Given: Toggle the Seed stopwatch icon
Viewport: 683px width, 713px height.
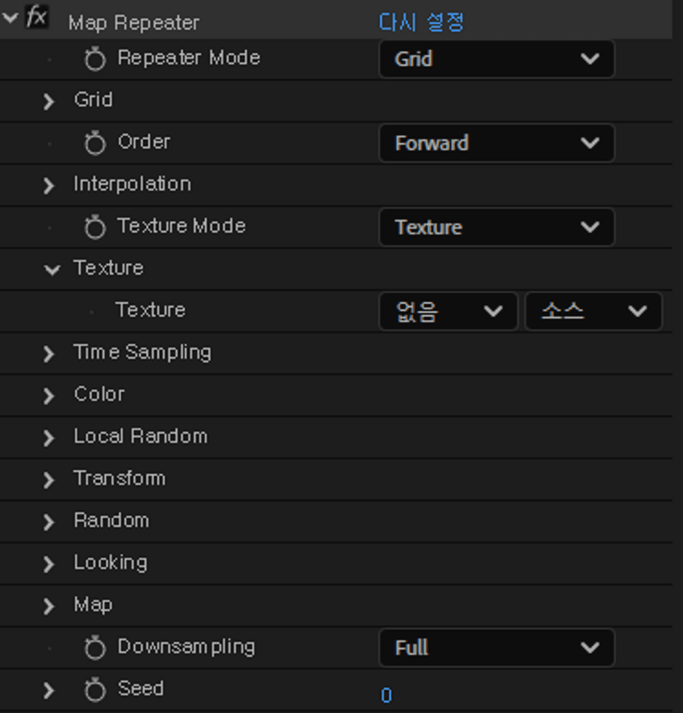Looking at the screenshot, I should coord(95,690).
